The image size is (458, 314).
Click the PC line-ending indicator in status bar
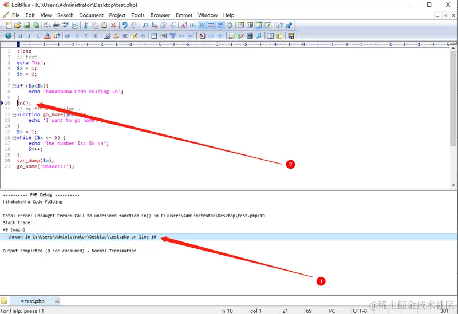tap(332, 311)
